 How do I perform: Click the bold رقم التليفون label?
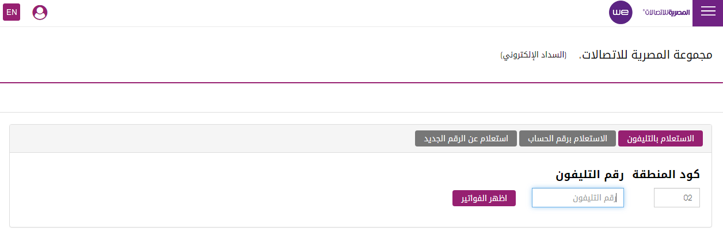pos(589,175)
